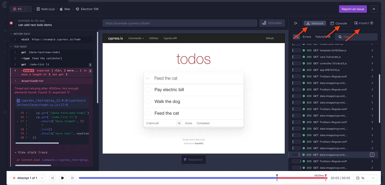
Task: Click the help question mark next to Inspect
Action: [x=372, y=23]
